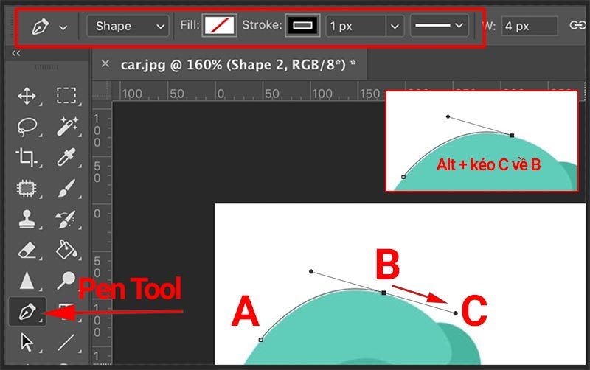Select the Eraser tool

click(x=27, y=250)
